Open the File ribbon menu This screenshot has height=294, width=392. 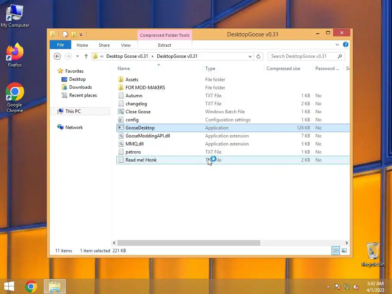60,45
